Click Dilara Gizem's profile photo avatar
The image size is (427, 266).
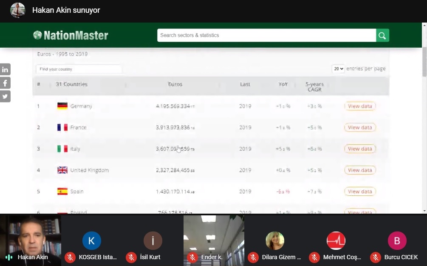coord(275,240)
